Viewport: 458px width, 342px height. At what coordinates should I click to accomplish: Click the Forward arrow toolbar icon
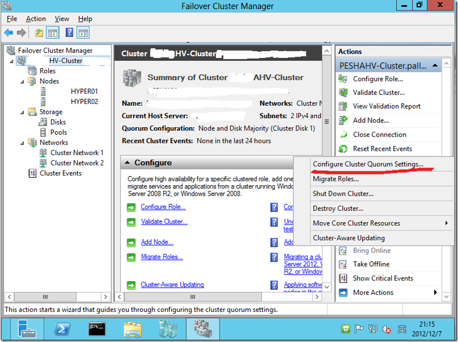[22, 33]
